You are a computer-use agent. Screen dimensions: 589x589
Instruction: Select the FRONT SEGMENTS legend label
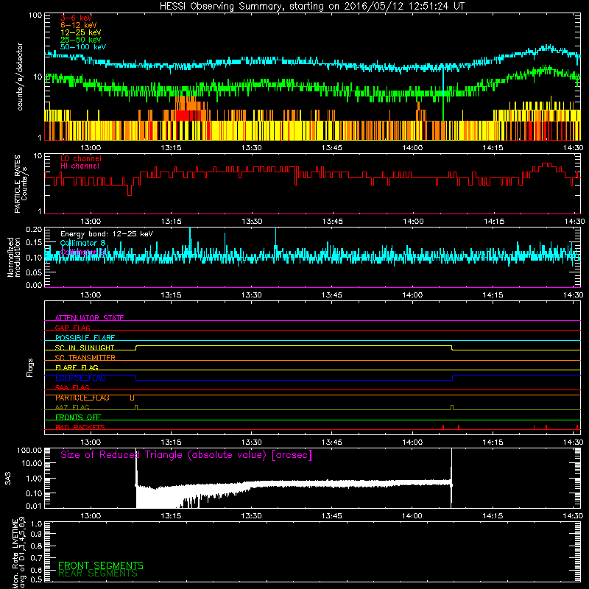(101, 565)
